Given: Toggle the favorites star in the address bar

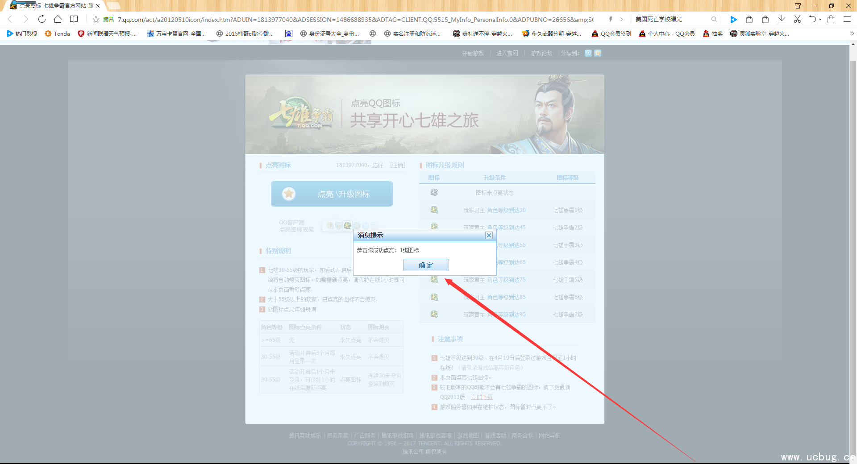Looking at the screenshot, I should 96,19.
